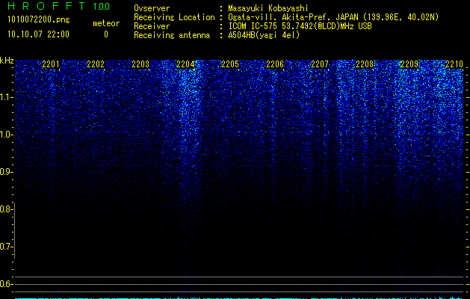Click the Ovserver field label

click(152, 8)
